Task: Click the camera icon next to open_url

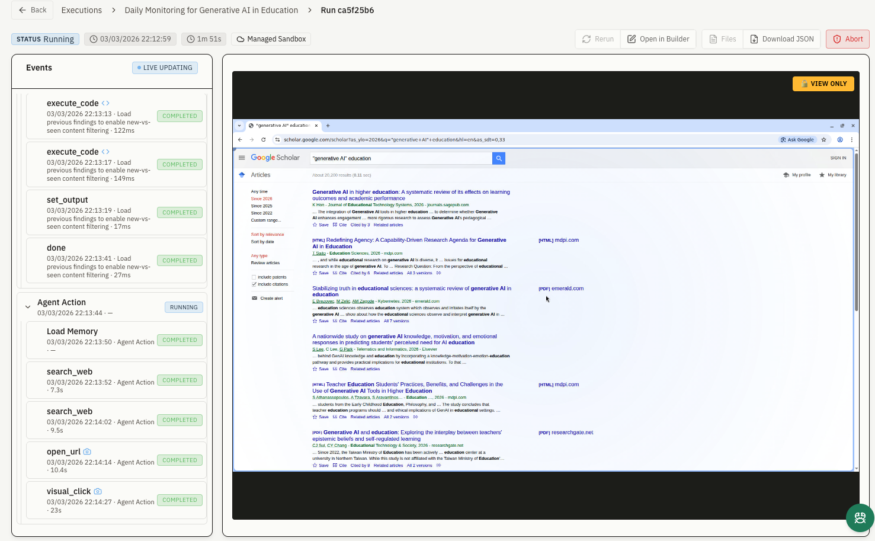Action: point(87,452)
